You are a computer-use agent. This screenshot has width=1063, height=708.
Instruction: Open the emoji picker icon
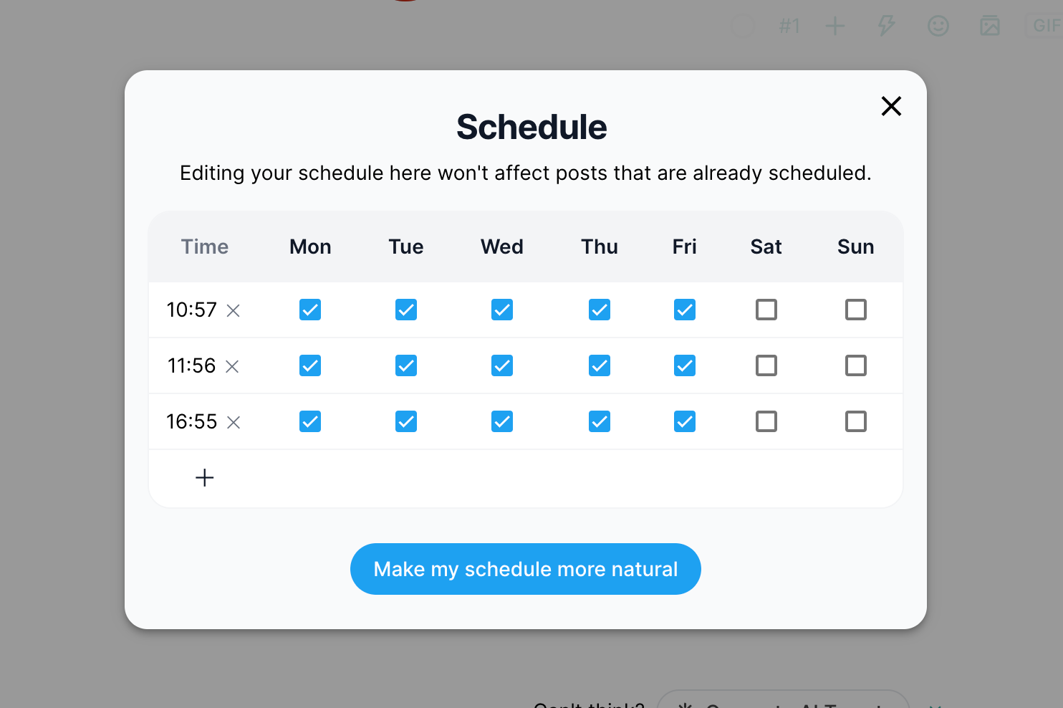point(938,27)
